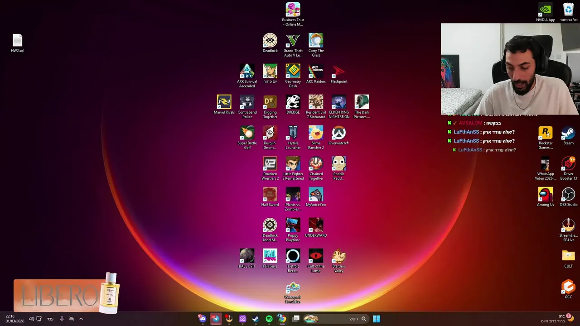This screenshot has height=326, width=580.
Task: Open Contraband Police icon
Action: point(247,106)
